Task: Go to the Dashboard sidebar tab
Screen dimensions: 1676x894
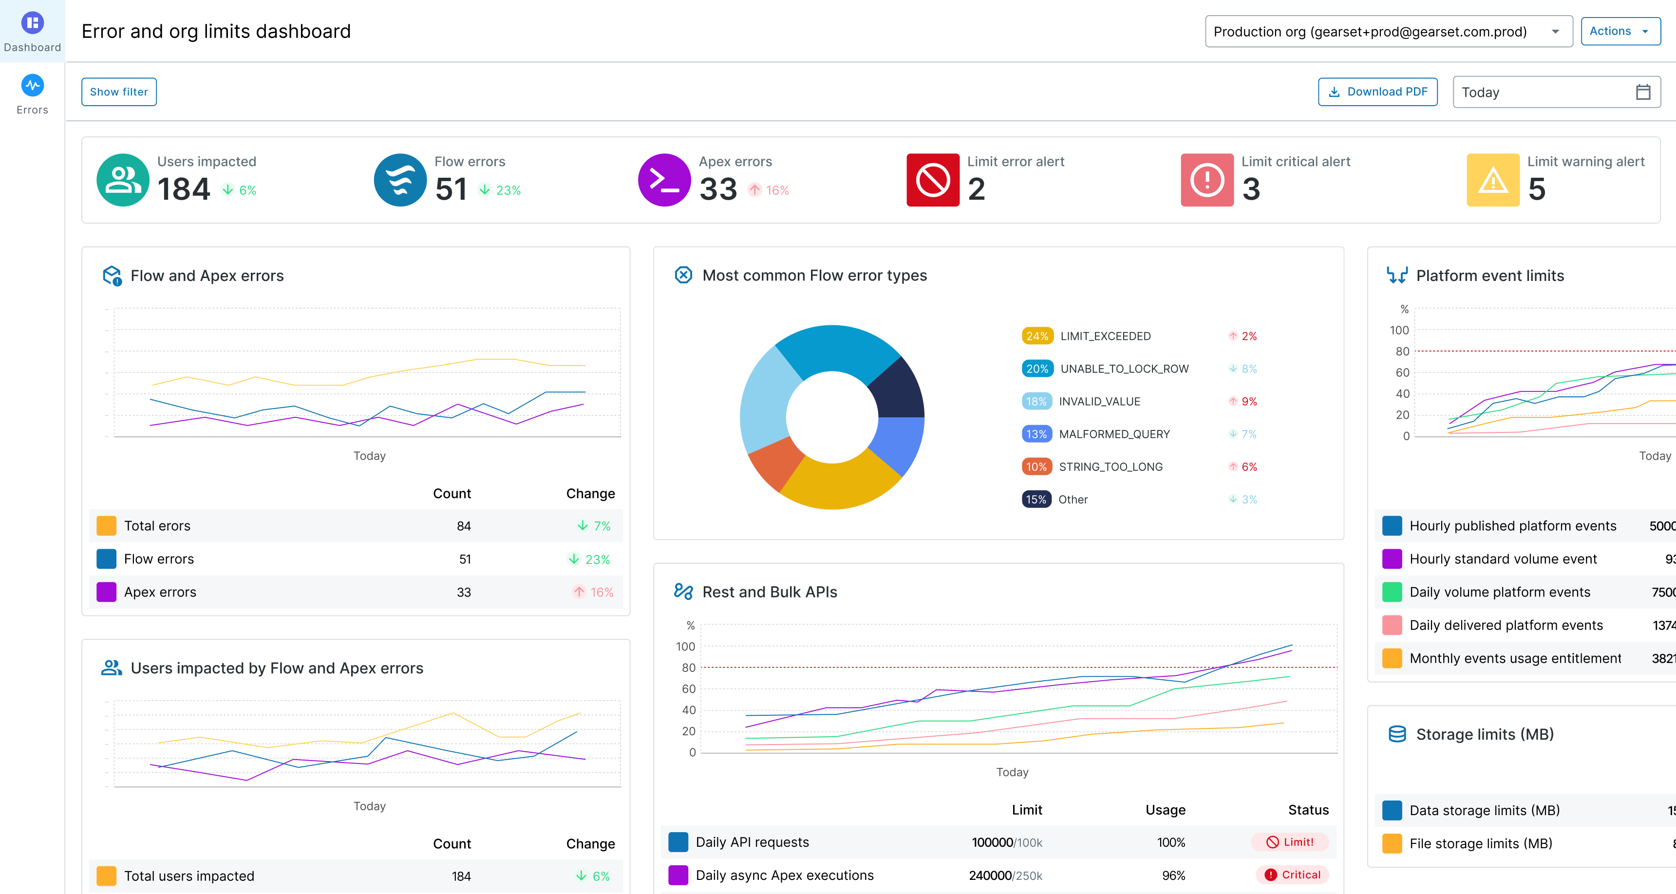Action: pyautogui.click(x=32, y=31)
